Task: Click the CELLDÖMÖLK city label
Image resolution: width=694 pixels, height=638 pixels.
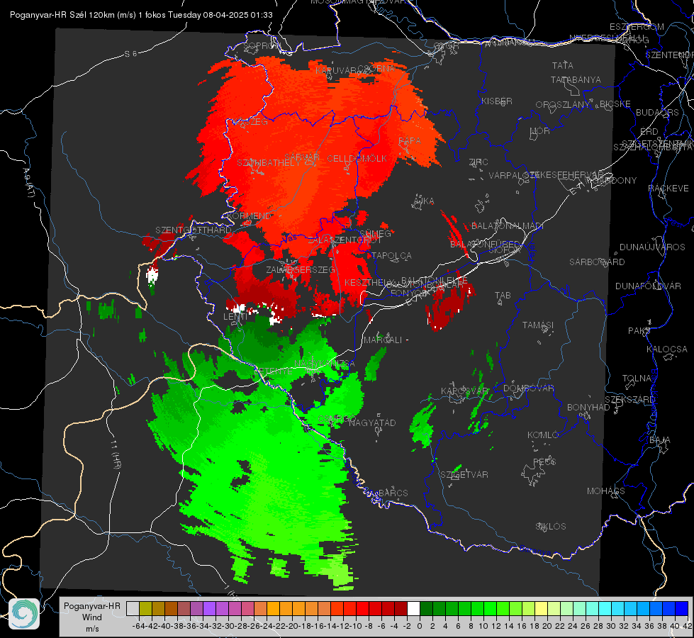Action: pos(357,159)
